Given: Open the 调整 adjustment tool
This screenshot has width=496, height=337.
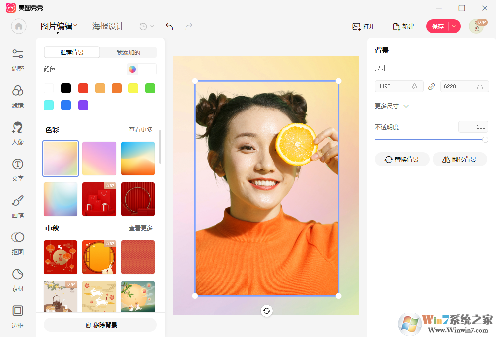Looking at the screenshot, I should pyautogui.click(x=18, y=60).
